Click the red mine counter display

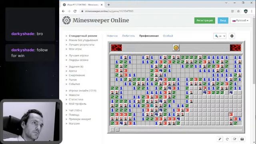(116, 48)
